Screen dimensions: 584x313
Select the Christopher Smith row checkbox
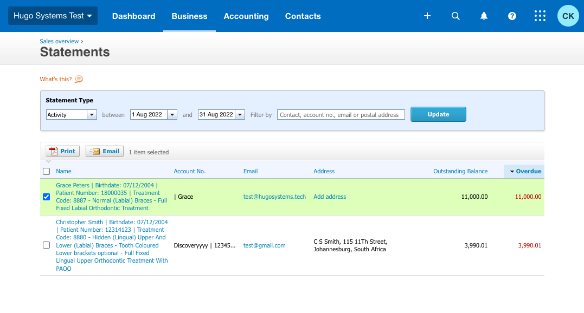[46, 245]
